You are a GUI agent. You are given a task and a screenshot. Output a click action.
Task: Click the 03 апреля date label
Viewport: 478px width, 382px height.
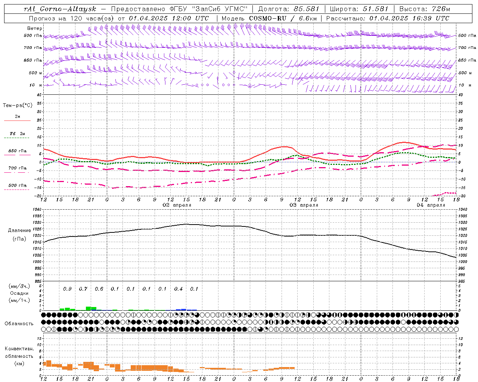coord(304,205)
